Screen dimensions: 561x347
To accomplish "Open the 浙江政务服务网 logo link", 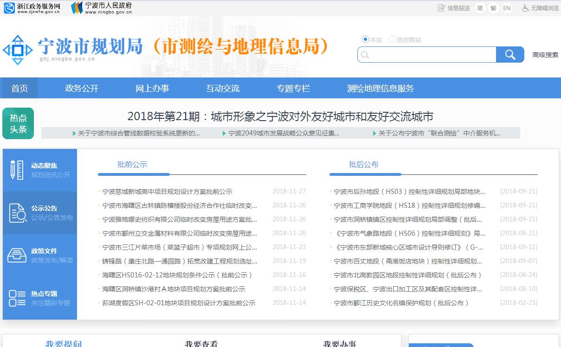I will (32, 8).
